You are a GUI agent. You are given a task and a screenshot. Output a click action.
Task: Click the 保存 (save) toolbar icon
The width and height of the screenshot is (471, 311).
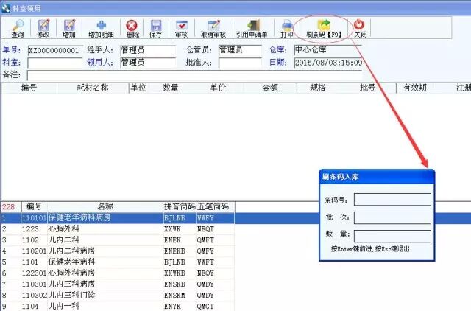tap(156, 28)
